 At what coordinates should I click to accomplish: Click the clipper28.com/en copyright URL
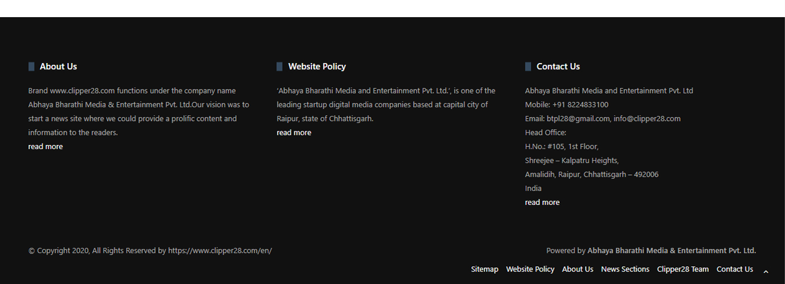pos(220,251)
